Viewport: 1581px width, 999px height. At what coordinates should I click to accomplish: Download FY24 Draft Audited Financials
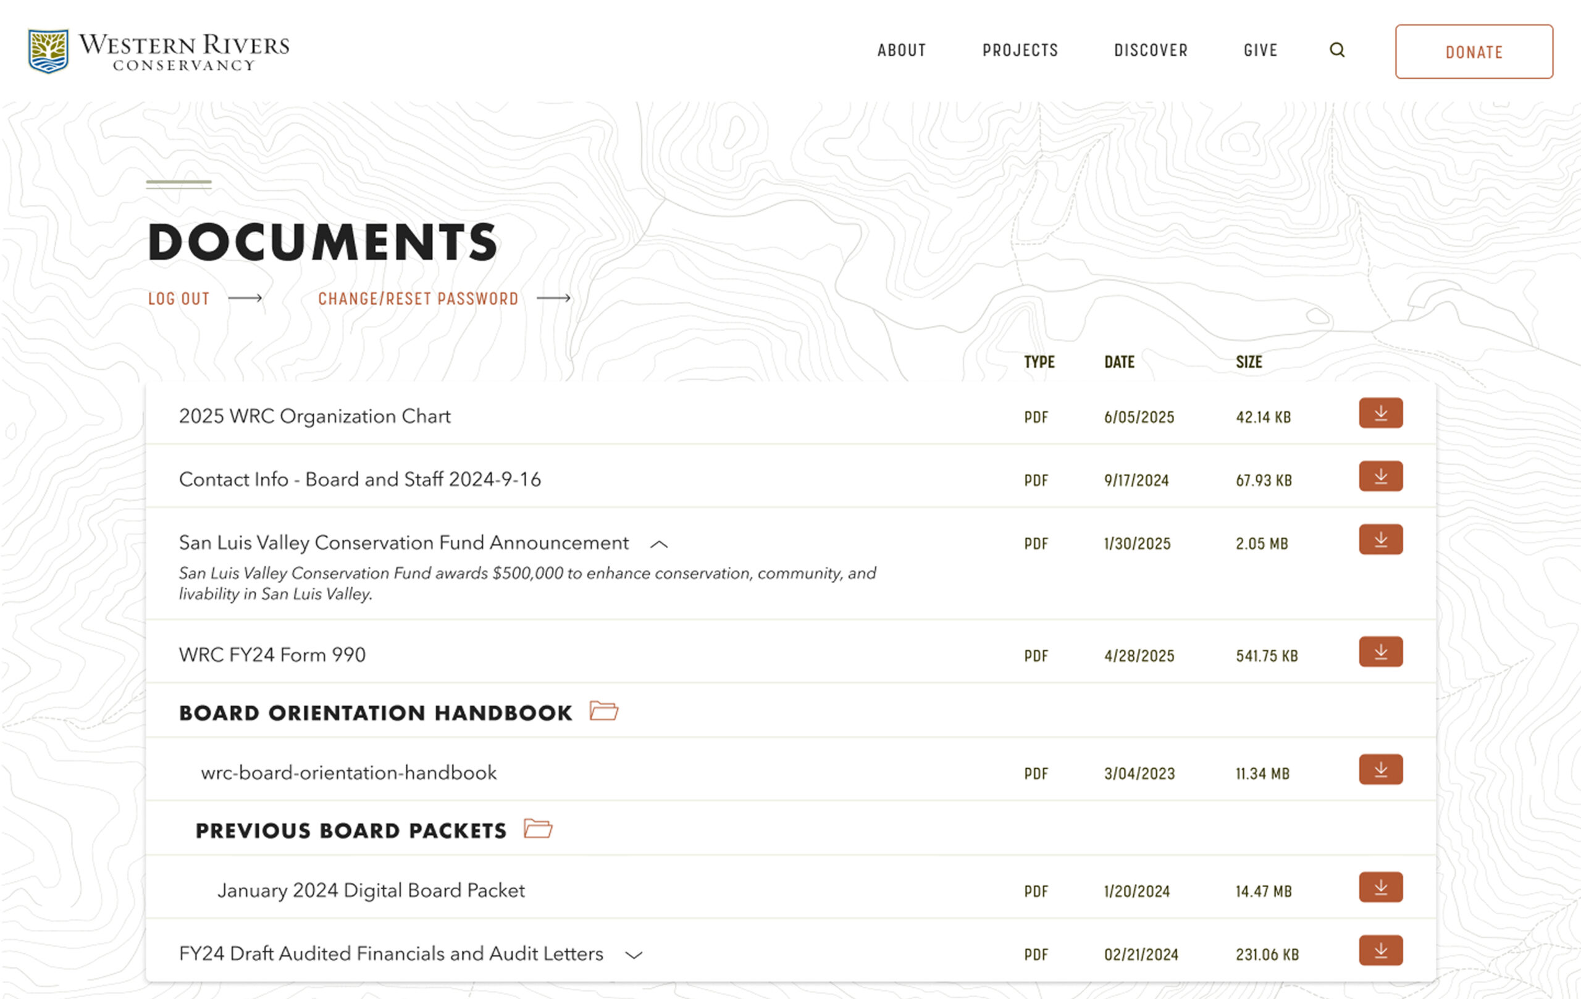1380,950
